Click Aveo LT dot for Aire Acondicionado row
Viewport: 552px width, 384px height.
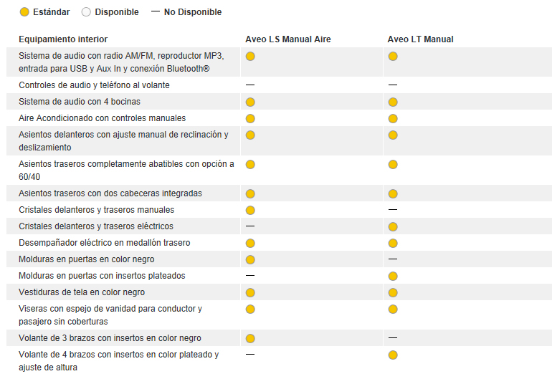coord(393,118)
